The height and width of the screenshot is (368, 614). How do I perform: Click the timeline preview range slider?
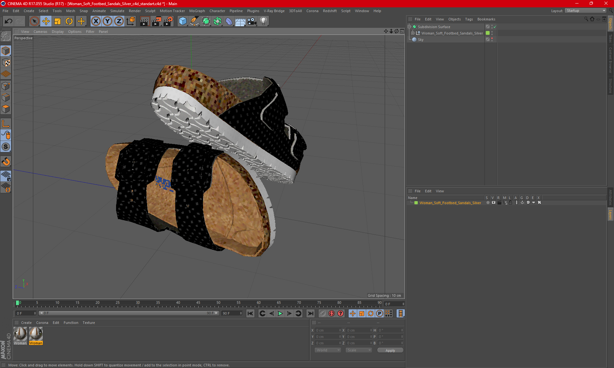129,313
